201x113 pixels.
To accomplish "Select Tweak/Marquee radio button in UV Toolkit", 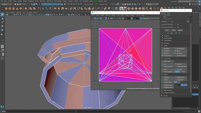I will coord(162,19).
